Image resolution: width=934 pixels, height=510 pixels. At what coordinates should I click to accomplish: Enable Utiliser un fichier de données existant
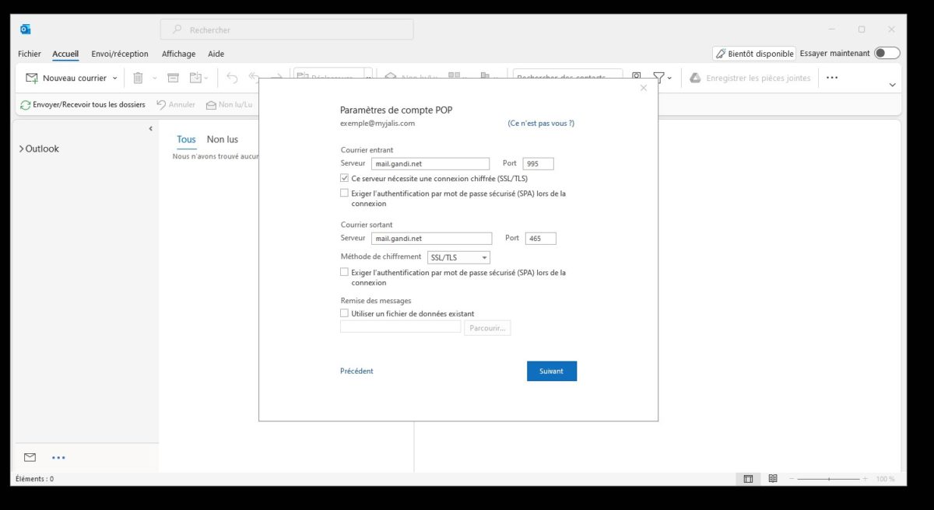(345, 313)
